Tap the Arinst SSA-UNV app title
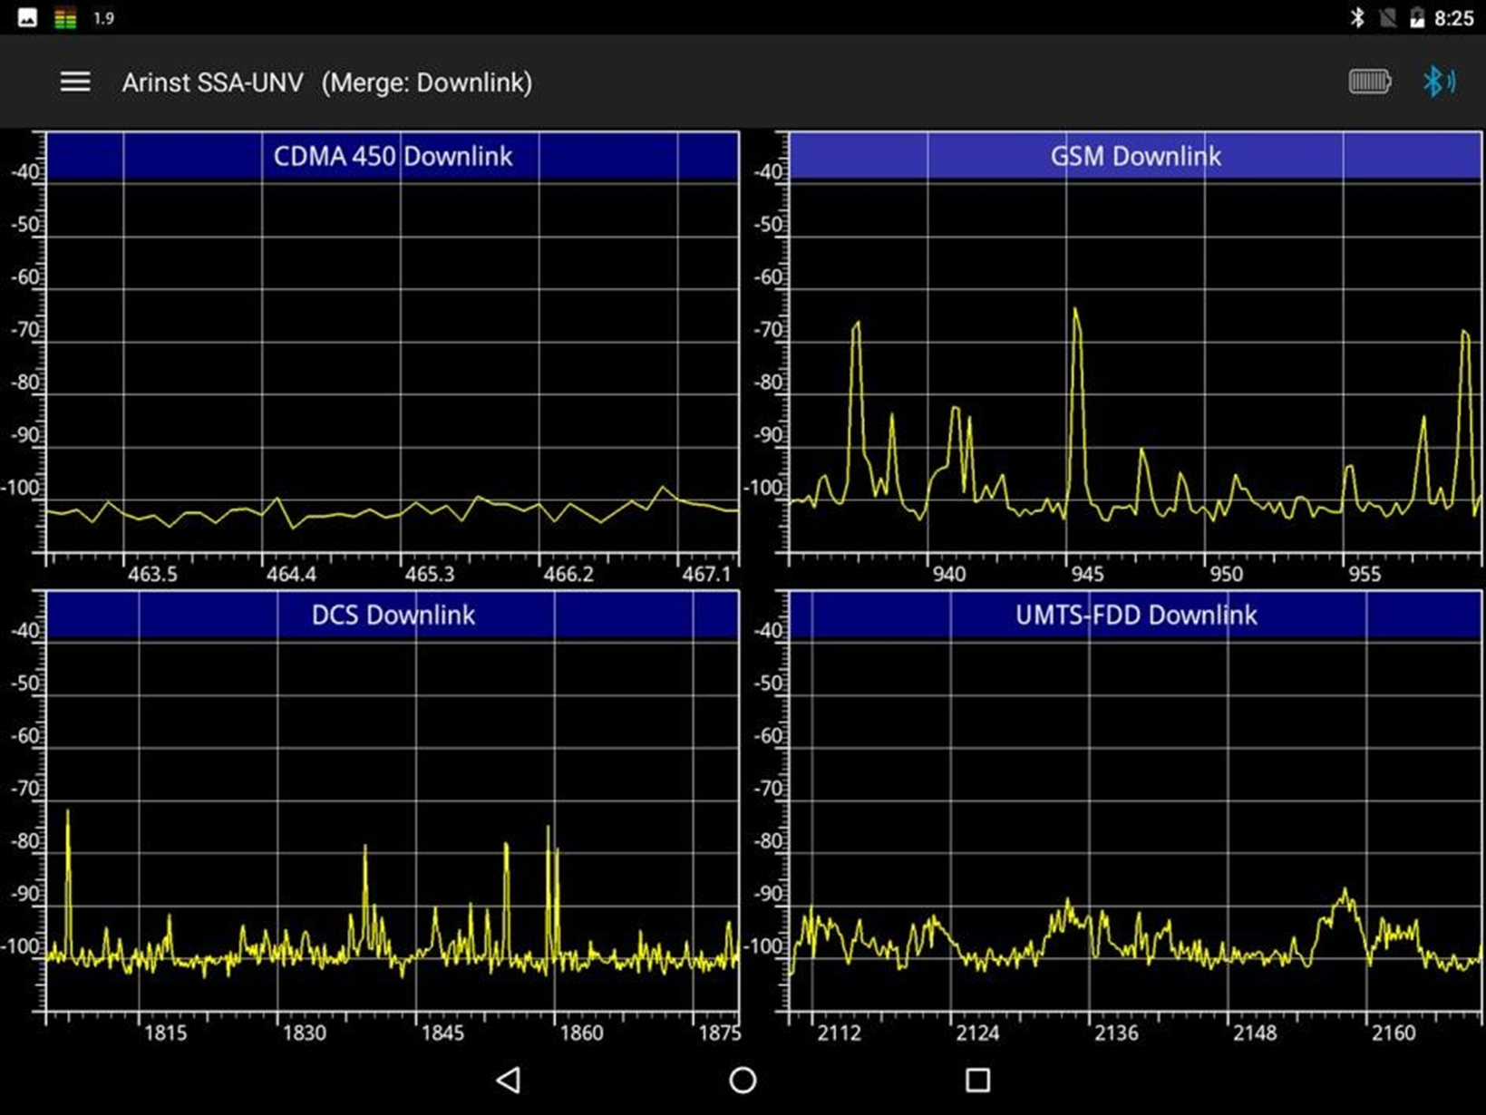Viewport: 1486px width, 1115px height. coord(213,83)
